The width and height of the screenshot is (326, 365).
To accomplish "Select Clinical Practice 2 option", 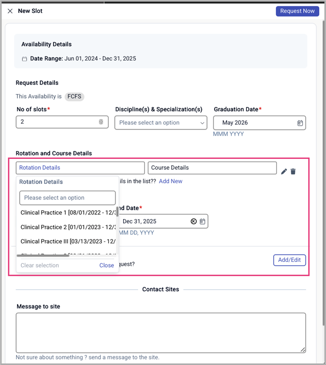I will (x=67, y=227).
